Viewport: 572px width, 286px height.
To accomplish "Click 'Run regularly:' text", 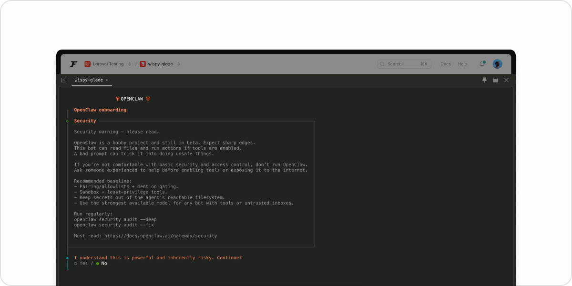I will pyautogui.click(x=93, y=214).
